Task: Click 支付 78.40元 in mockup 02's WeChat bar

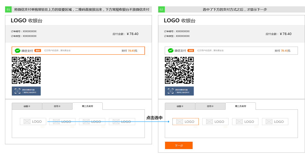Action: pyautogui.click(x=283, y=51)
